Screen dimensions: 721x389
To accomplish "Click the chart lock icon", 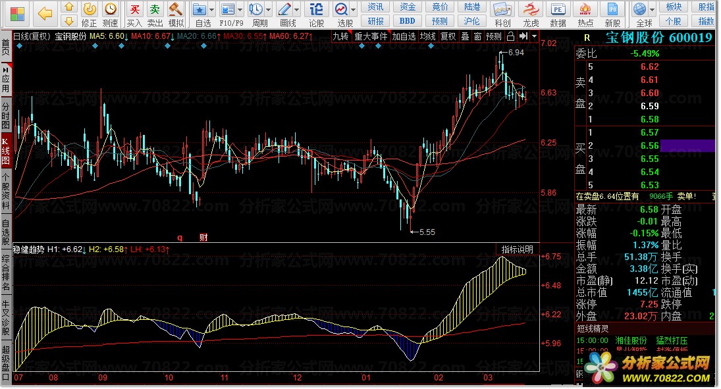I will coord(510,36).
